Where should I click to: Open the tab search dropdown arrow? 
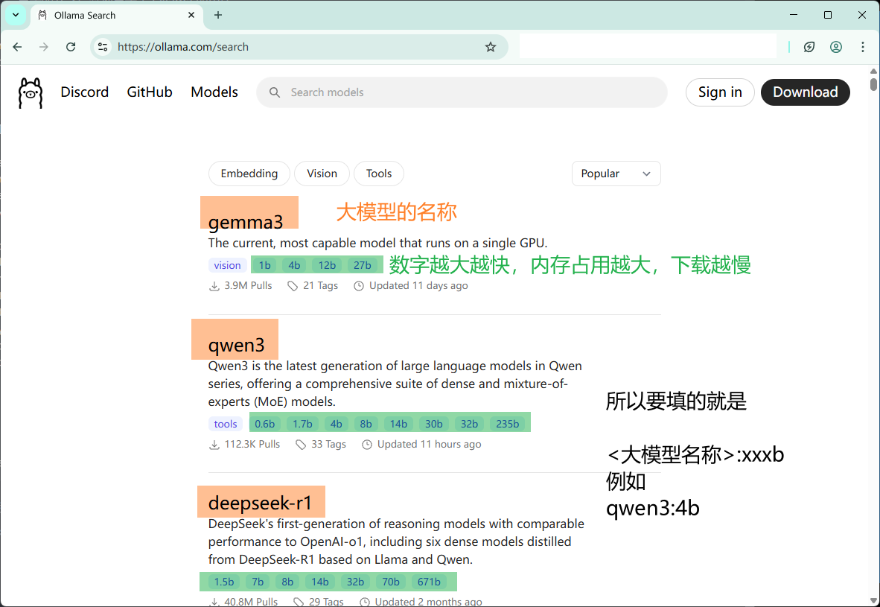coord(16,15)
